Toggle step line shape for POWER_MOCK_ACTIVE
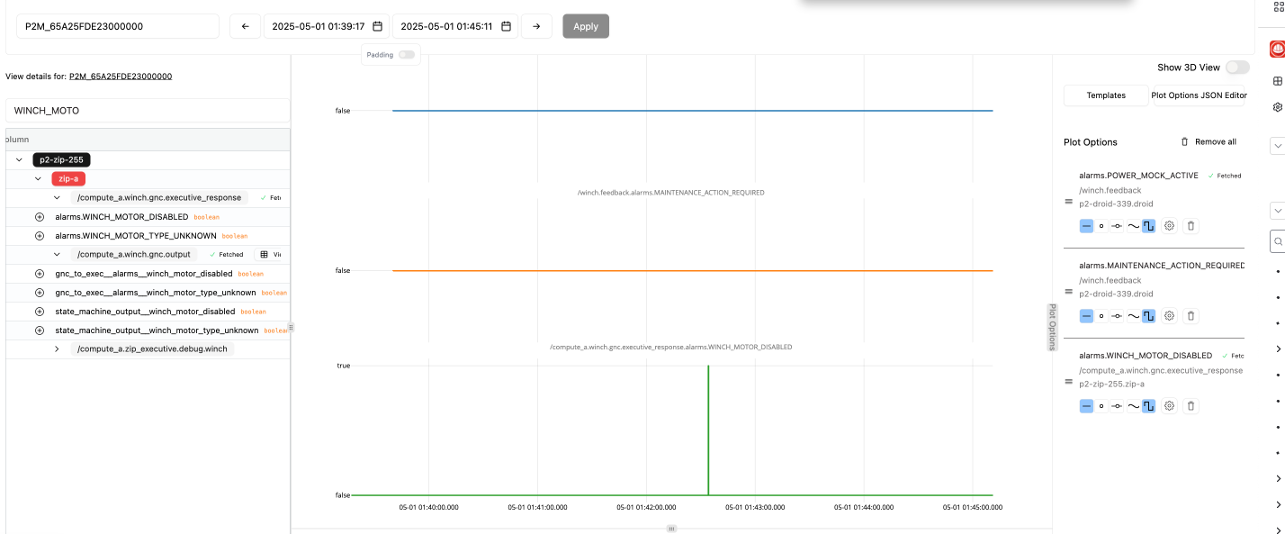Screen dimensions: 1285x534 [1149, 226]
